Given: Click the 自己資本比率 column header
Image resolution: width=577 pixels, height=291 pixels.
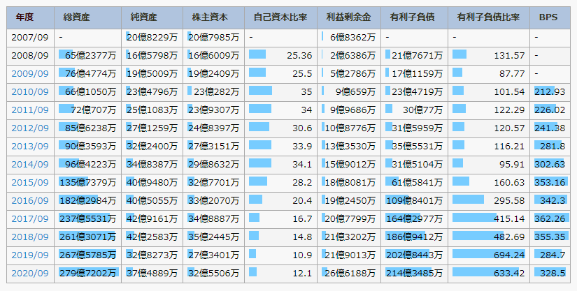Looking at the screenshot, I should [x=280, y=17].
